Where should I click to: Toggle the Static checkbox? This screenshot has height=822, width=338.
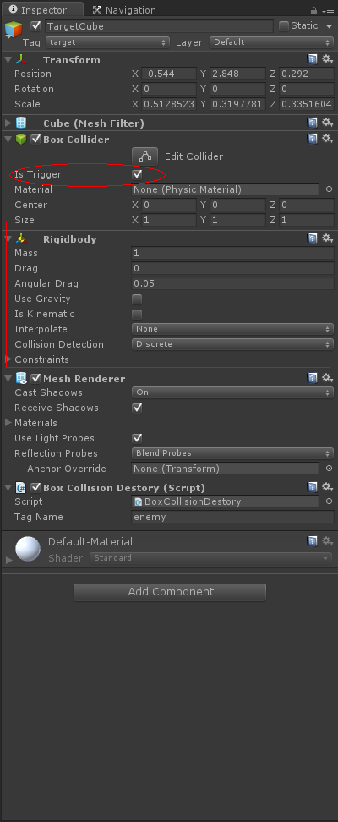(284, 25)
